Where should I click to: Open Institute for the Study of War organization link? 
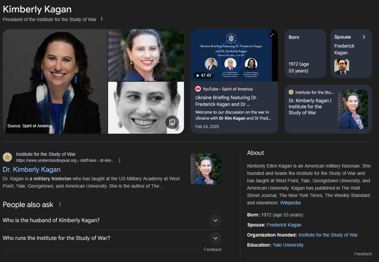(328, 235)
